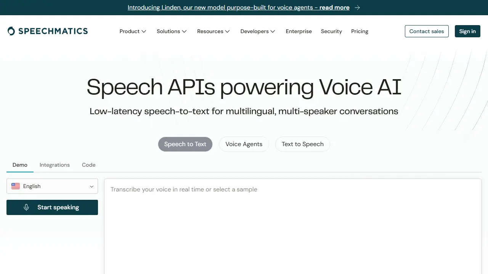Click the arrow icon in the announcement banner

[x=357, y=8]
